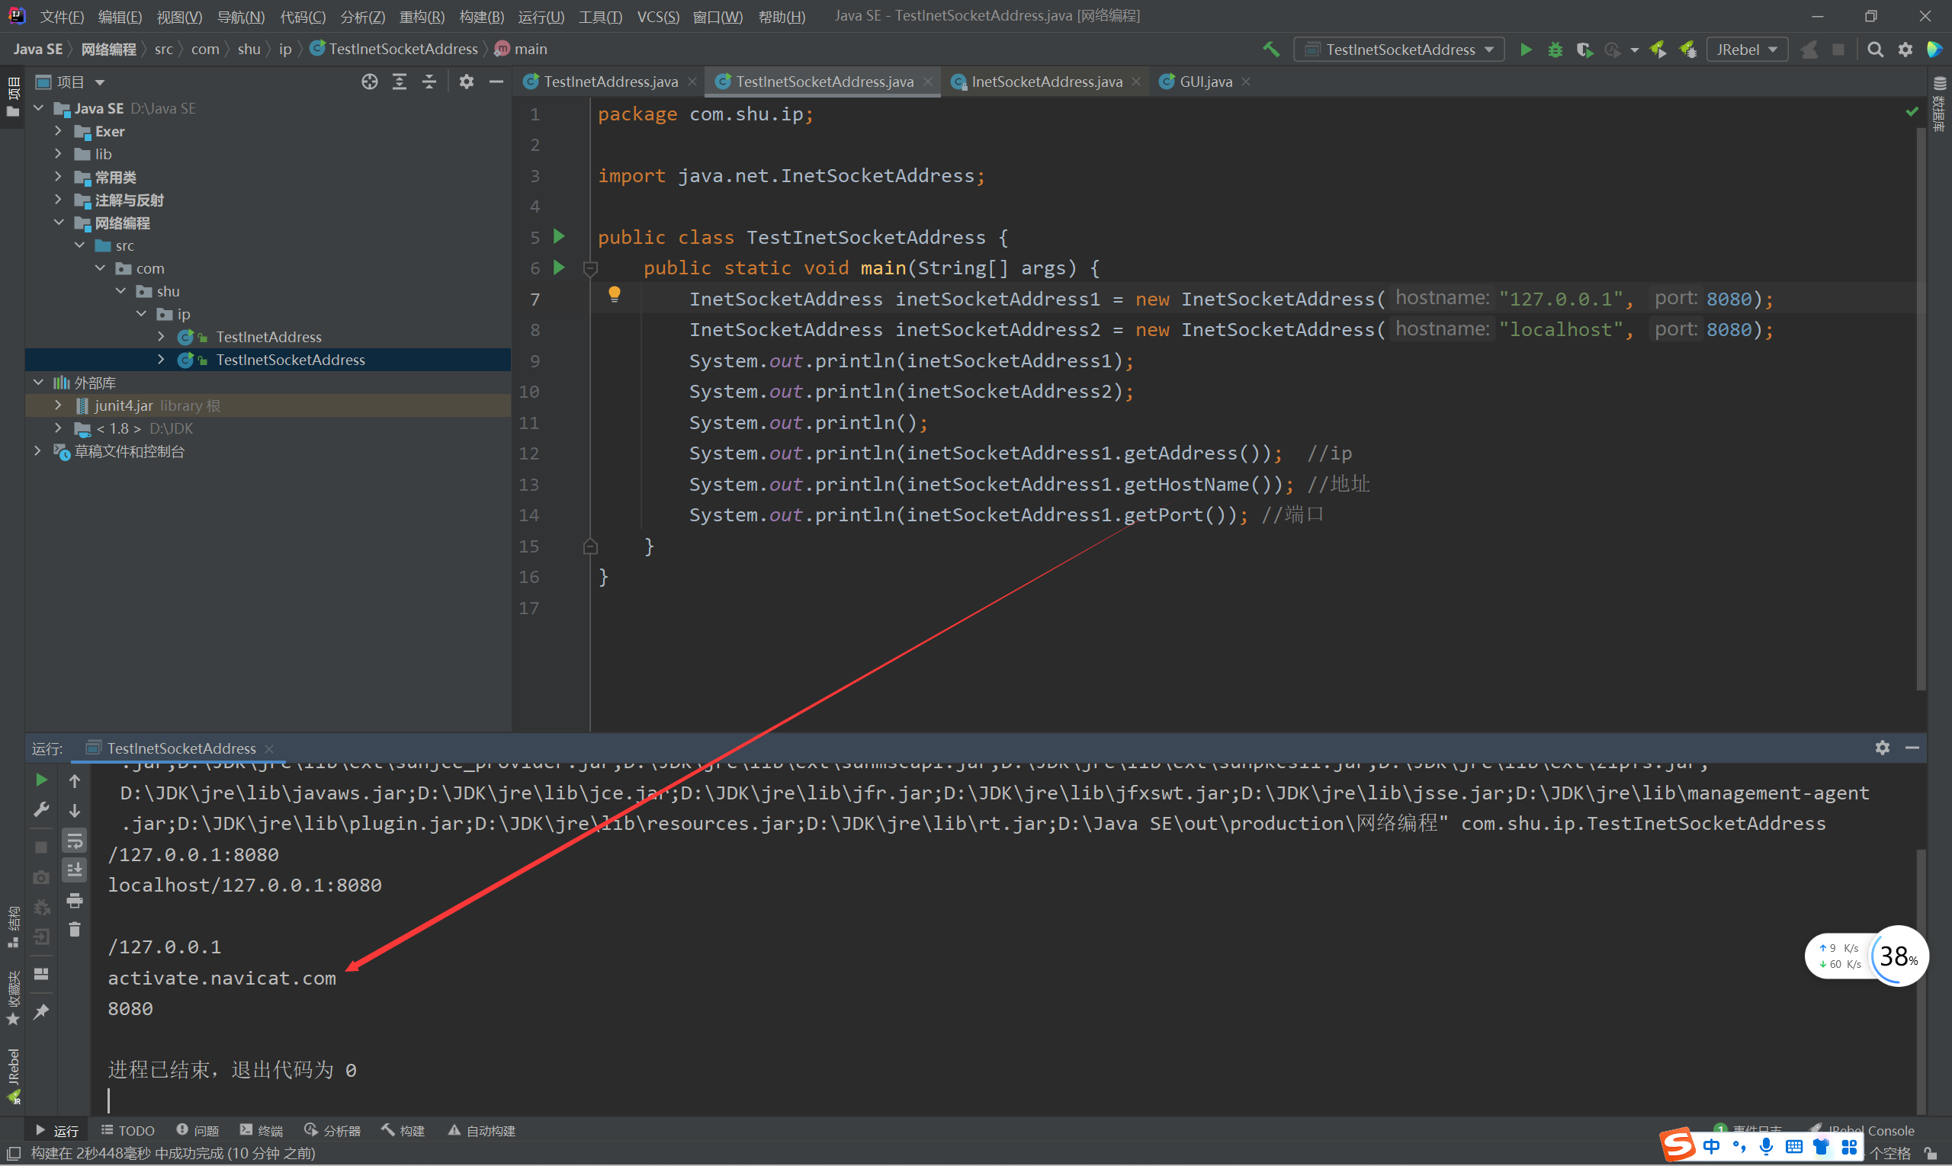The width and height of the screenshot is (1952, 1166).
Task: Switch to TestInetAddress.java tab
Action: pos(609,82)
